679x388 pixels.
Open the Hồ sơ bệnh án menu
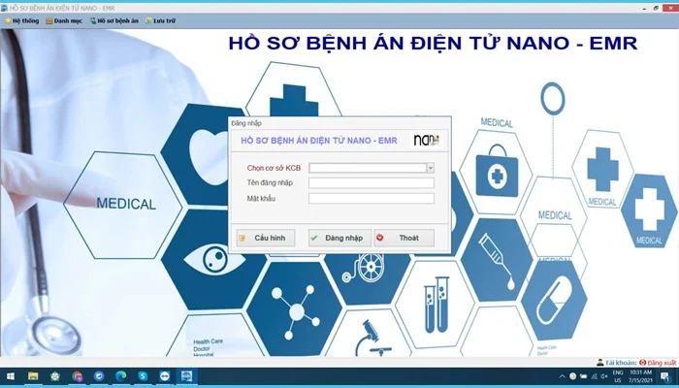(113, 20)
